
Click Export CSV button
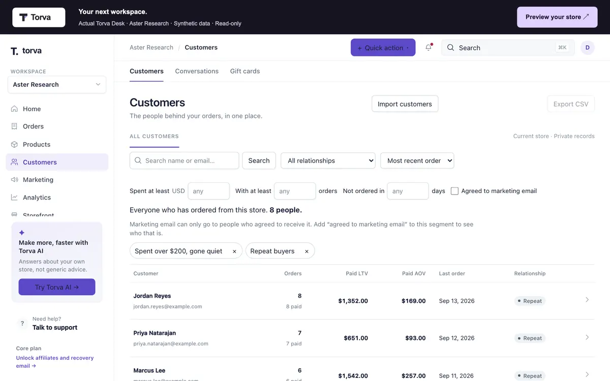pyautogui.click(x=571, y=104)
